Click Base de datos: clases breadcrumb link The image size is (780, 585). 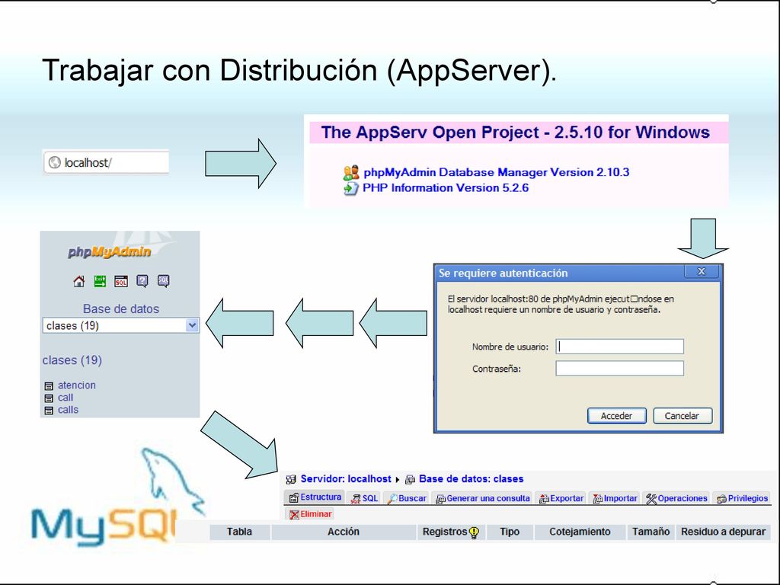tap(471, 479)
